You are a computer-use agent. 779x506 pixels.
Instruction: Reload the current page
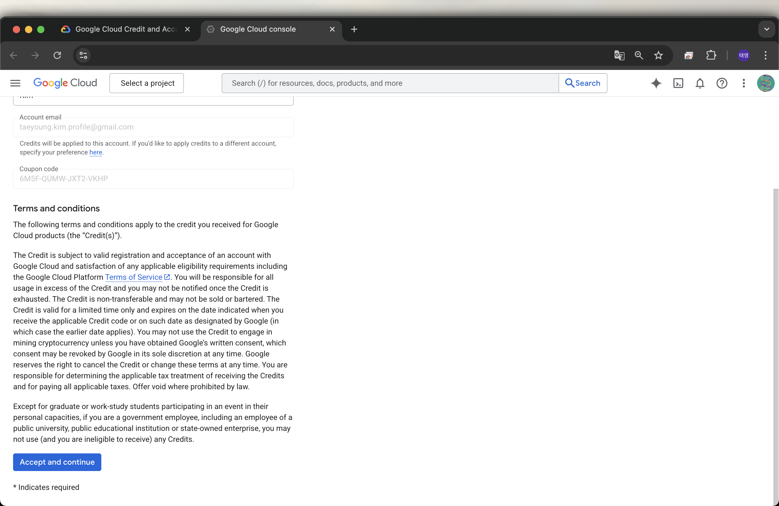coord(57,55)
